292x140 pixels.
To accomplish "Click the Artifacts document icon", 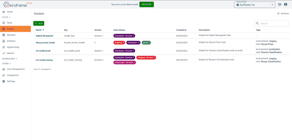I will click(x=4, y=41).
